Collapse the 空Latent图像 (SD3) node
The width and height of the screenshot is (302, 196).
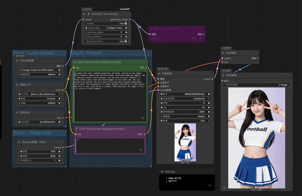pos(19,142)
